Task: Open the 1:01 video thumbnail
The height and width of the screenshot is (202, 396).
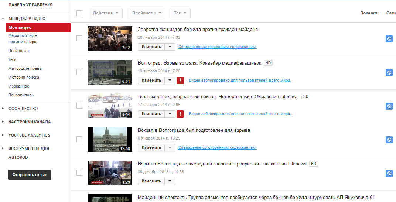Action: click(x=110, y=106)
